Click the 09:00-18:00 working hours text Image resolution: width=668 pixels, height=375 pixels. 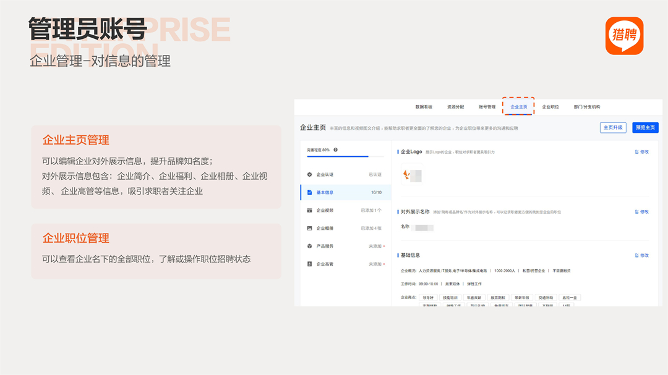[x=428, y=284]
